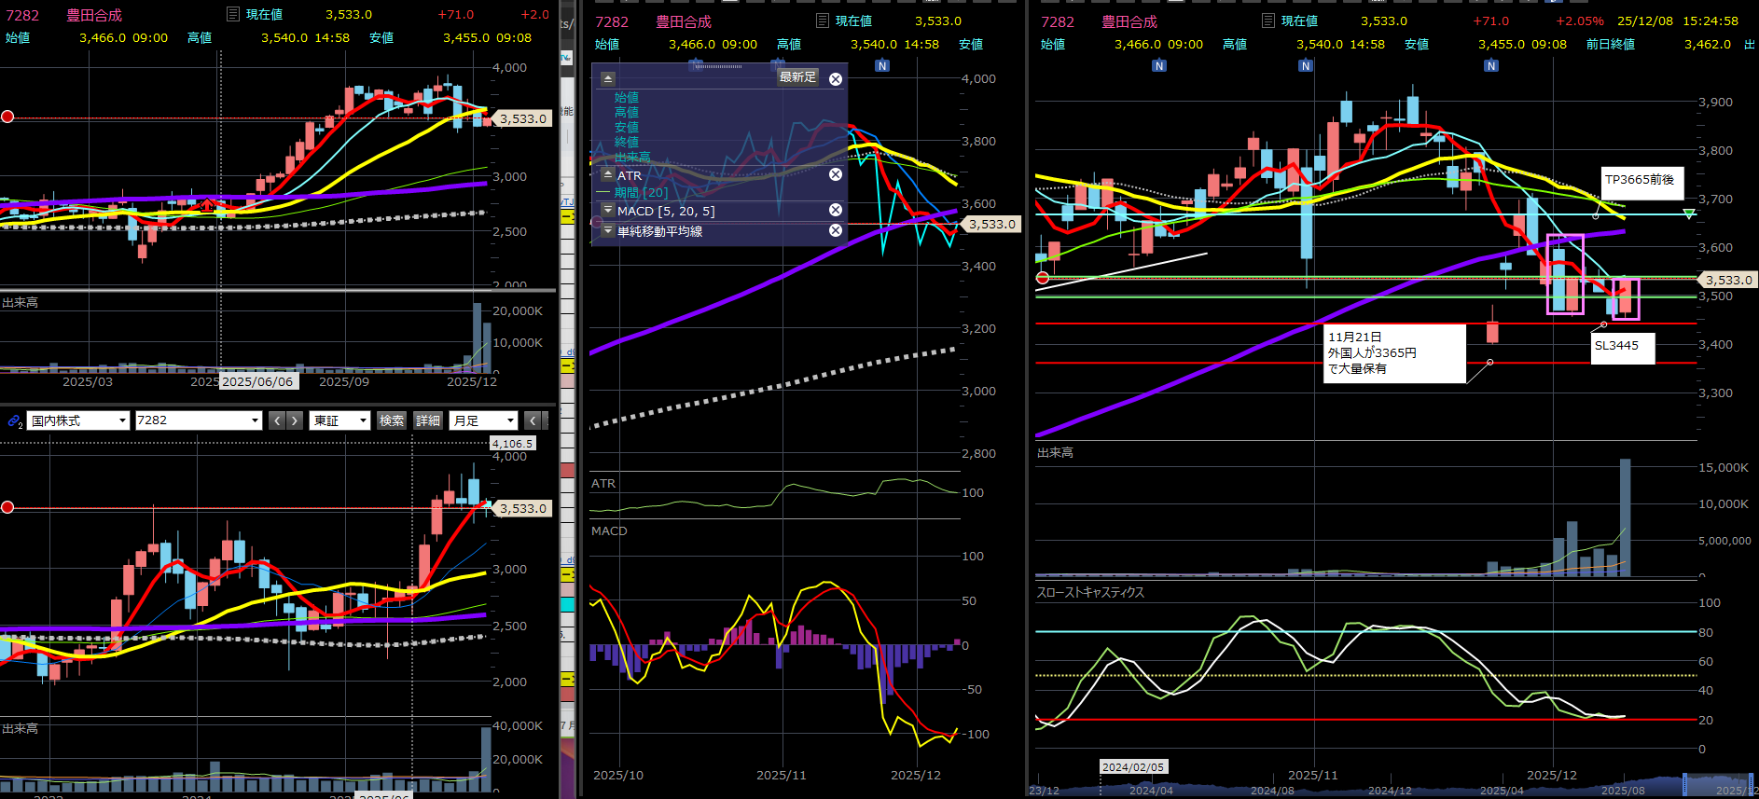
Task: Click the memo icon in the middle chart header
Action: click(x=822, y=21)
